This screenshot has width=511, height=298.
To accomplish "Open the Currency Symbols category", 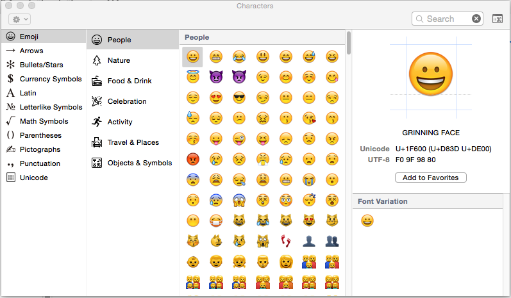I will 44,79.
